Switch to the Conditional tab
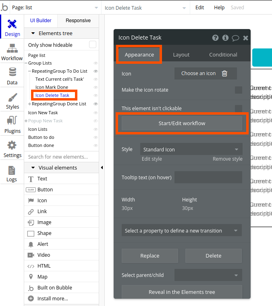The image size is (272, 306). click(223, 54)
